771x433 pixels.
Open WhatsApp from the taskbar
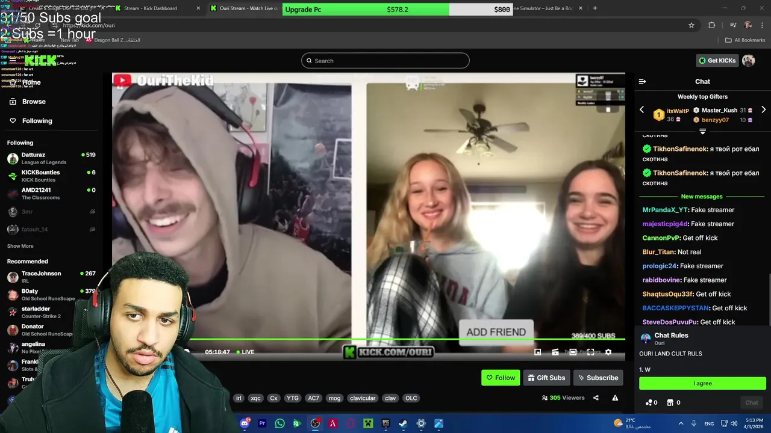click(279, 423)
